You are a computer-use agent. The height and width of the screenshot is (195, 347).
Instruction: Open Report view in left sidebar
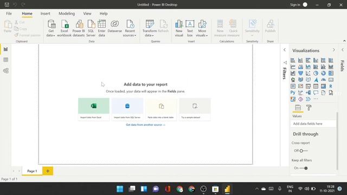point(6,49)
